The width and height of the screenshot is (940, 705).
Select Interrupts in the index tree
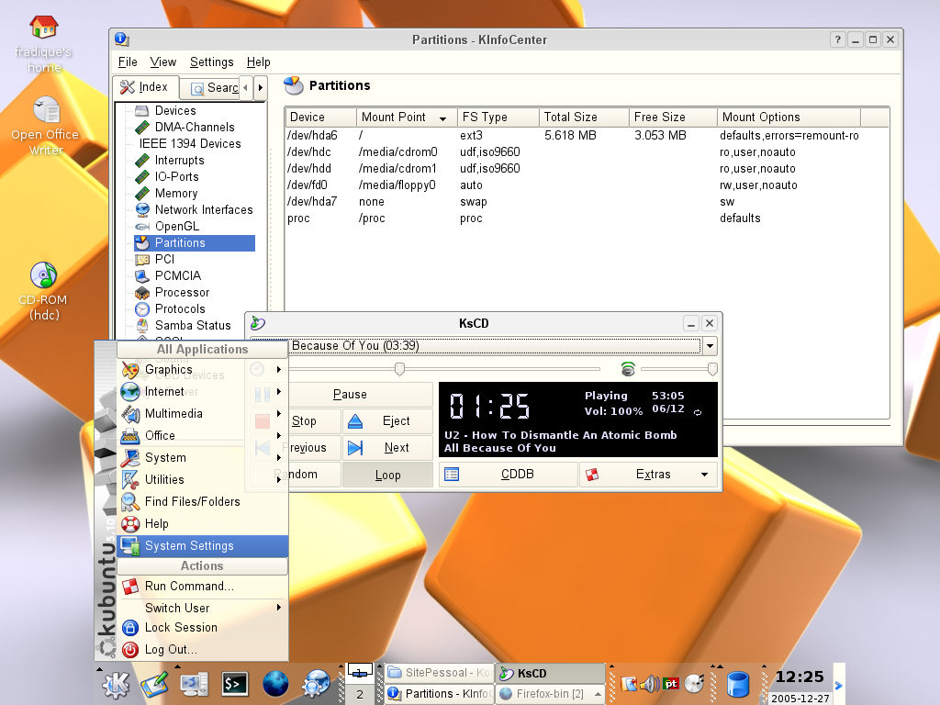click(179, 161)
